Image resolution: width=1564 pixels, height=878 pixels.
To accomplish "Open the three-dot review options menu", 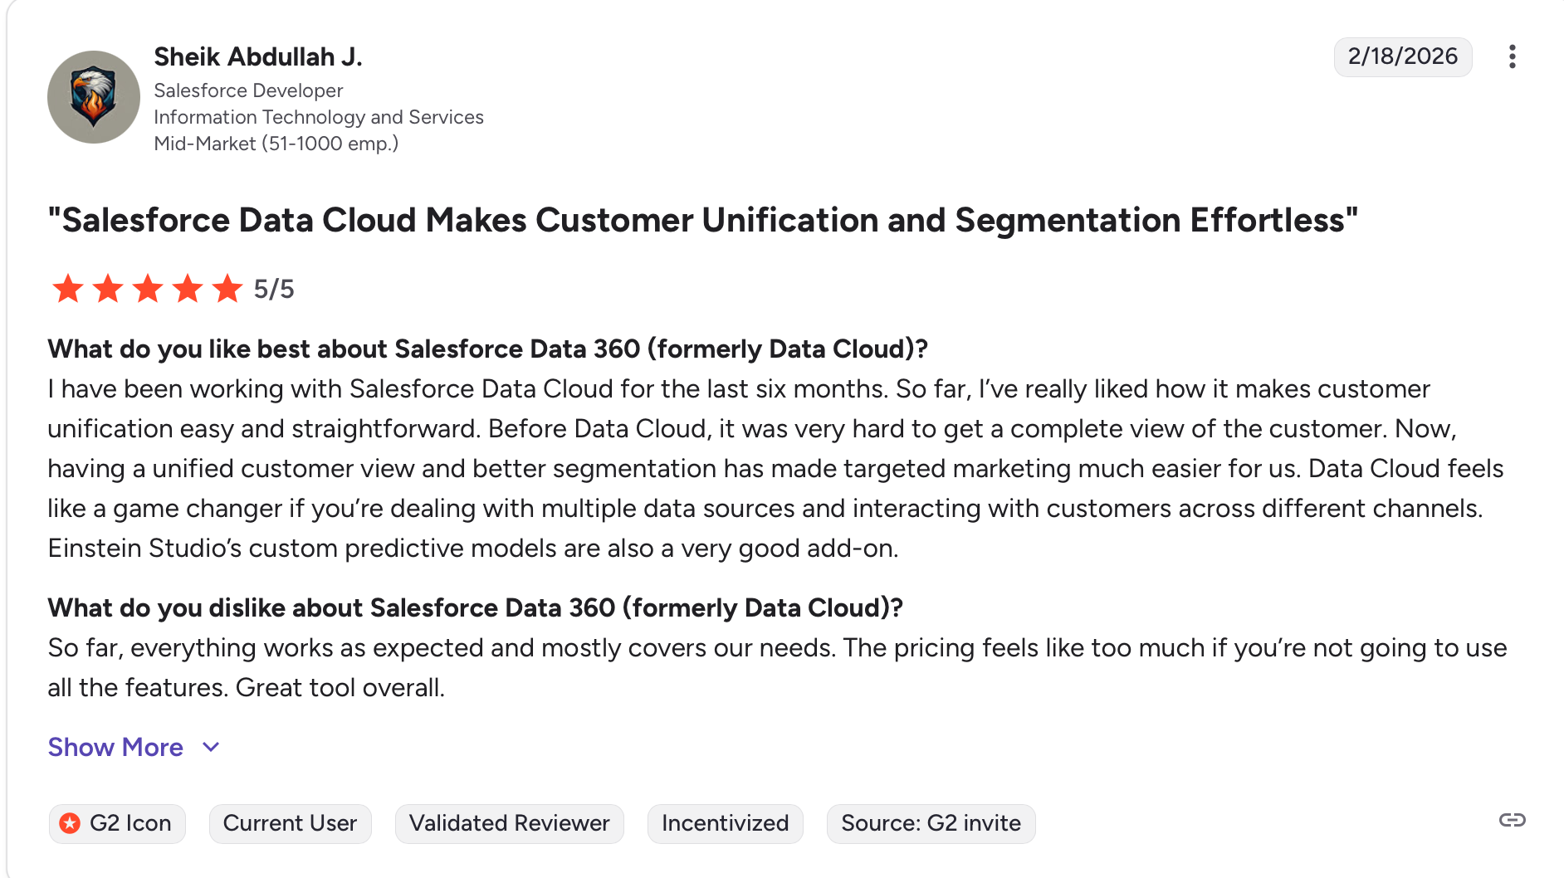I will pos(1512,56).
